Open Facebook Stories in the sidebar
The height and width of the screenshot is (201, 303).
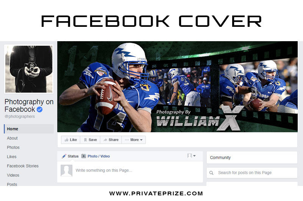(x=23, y=166)
